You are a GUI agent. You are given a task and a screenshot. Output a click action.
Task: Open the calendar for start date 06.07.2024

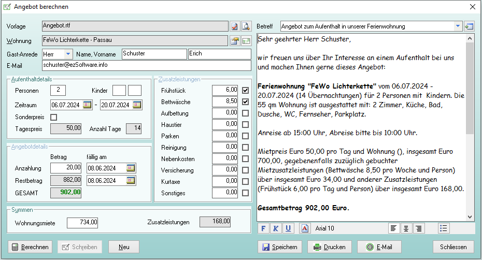point(87,105)
